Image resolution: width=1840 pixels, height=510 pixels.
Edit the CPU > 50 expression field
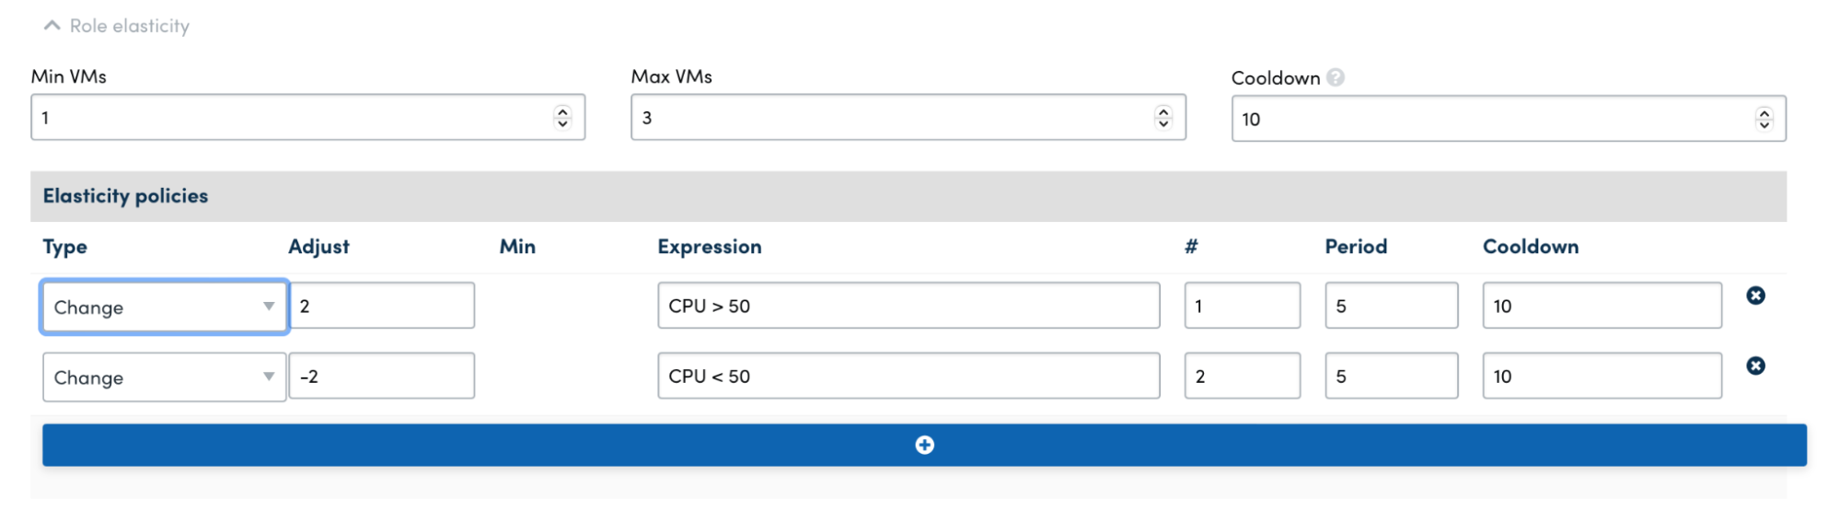908,306
